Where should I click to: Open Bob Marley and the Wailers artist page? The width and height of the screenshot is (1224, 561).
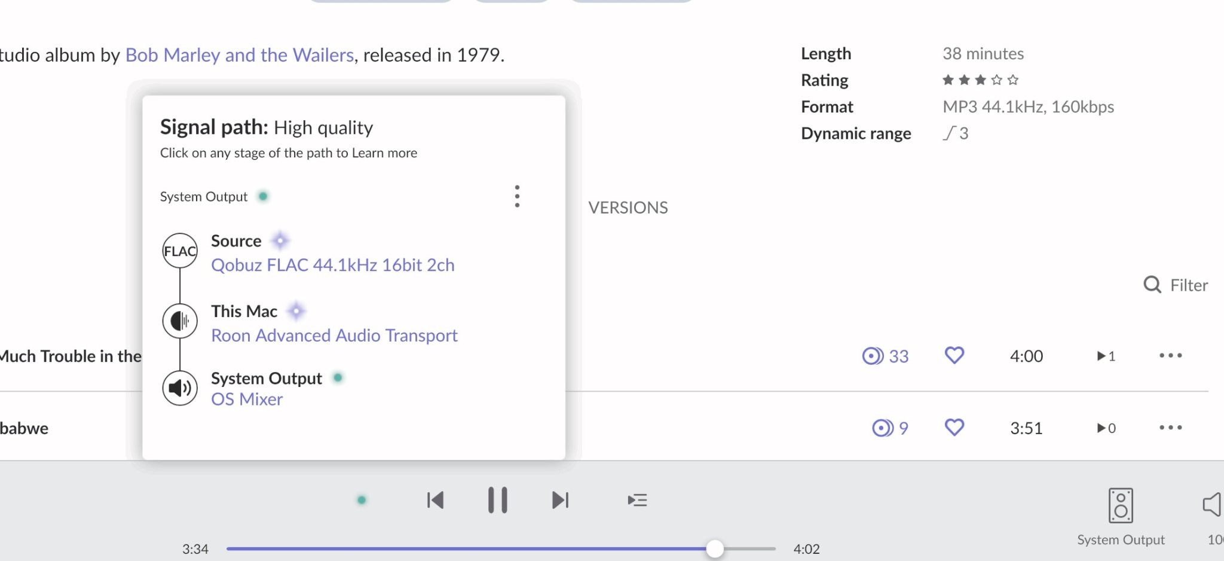[x=240, y=55]
